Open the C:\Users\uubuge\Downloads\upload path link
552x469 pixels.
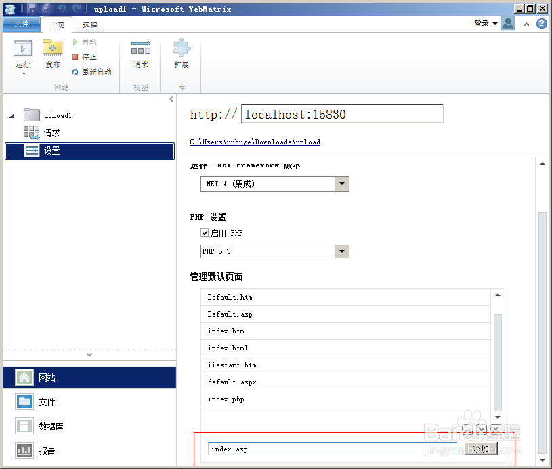coord(255,142)
